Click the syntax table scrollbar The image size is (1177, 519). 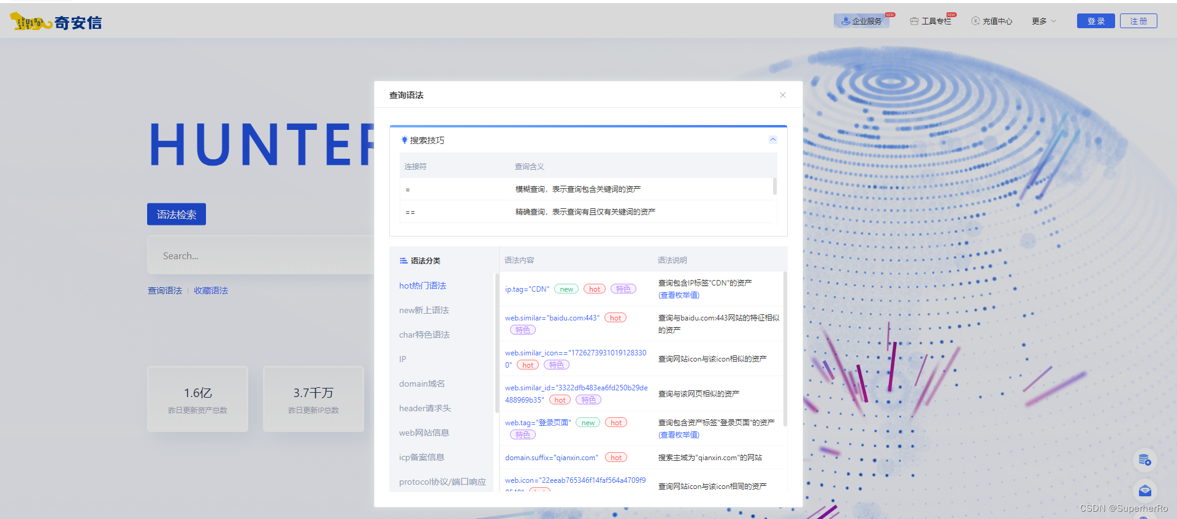tap(785, 349)
